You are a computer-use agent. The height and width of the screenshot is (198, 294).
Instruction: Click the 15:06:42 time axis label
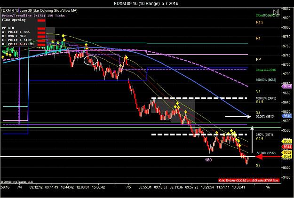pyautogui.click(x=98, y=187)
